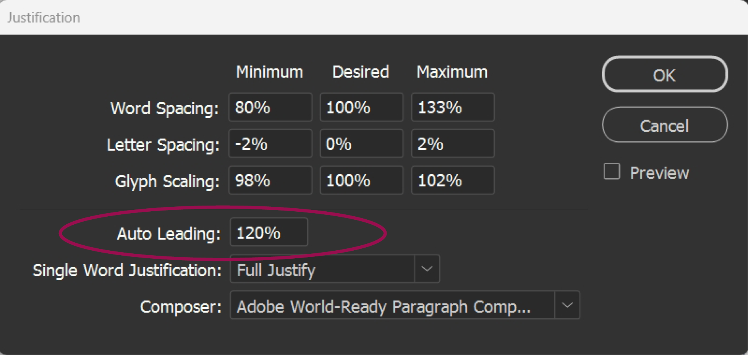Click the Letter Spacing Minimum -2% field
Image resolution: width=748 pixels, height=355 pixels.
(270, 144)
